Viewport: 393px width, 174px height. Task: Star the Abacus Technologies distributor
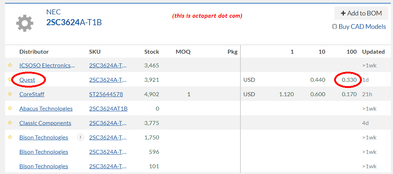[10, 108]
